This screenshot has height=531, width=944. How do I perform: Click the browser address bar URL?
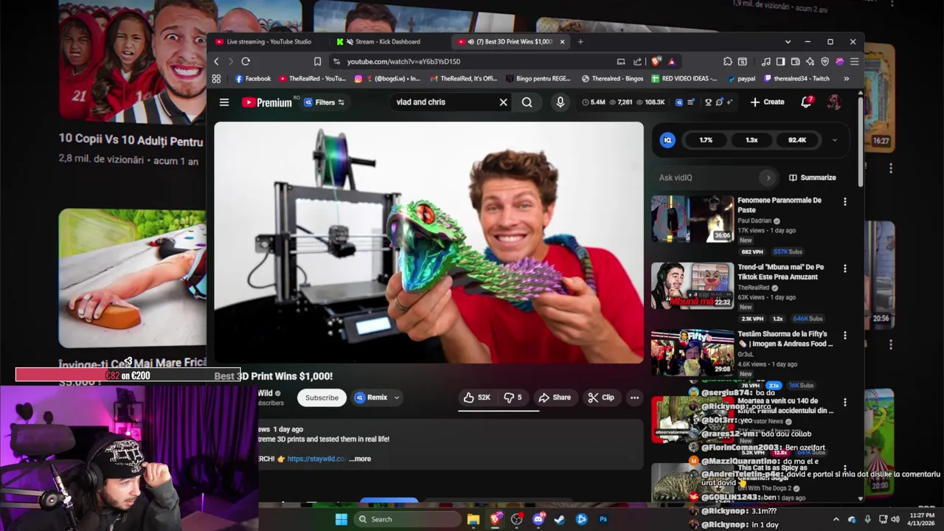point(403,61)
